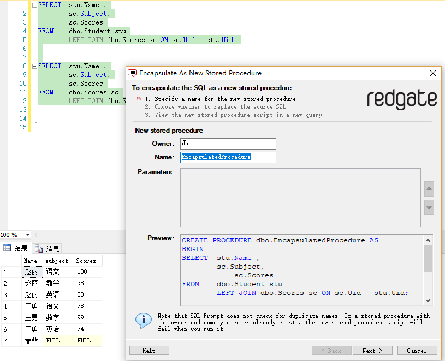445x361 pixels.
Task: Click the CREATE PROCEDURE line in the preview
Action: 280,240
